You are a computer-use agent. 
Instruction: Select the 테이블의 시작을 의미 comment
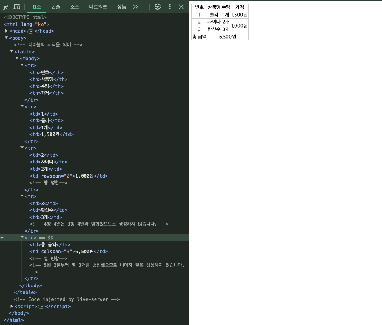[48, 45]
